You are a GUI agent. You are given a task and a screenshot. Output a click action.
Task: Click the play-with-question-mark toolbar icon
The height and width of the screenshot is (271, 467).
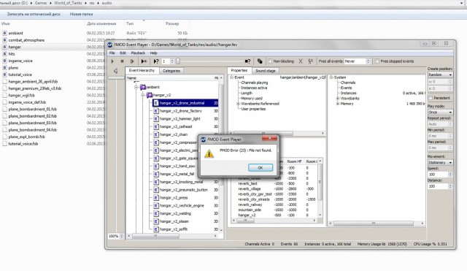click(x=155, y=61)
